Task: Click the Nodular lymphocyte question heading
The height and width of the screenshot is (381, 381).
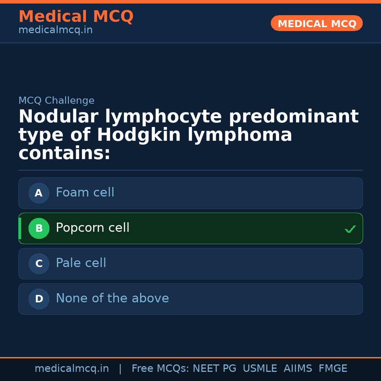Action: pyautogui.click(x=188, y=135)
